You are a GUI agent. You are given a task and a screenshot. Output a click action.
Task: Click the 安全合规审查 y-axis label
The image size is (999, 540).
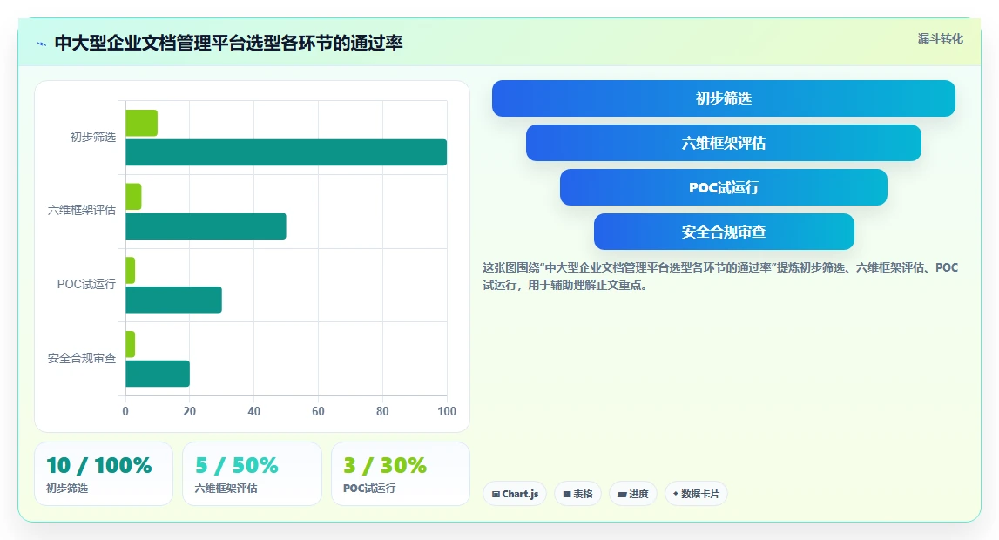[82, 359]
